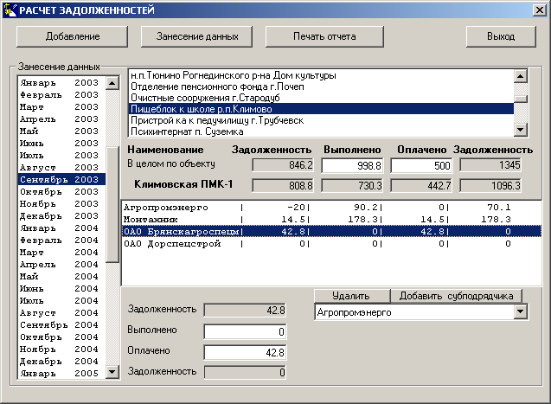Click object closing debt field 1345
This screenshot has height=404, width=551.
(x=490, y=164)
